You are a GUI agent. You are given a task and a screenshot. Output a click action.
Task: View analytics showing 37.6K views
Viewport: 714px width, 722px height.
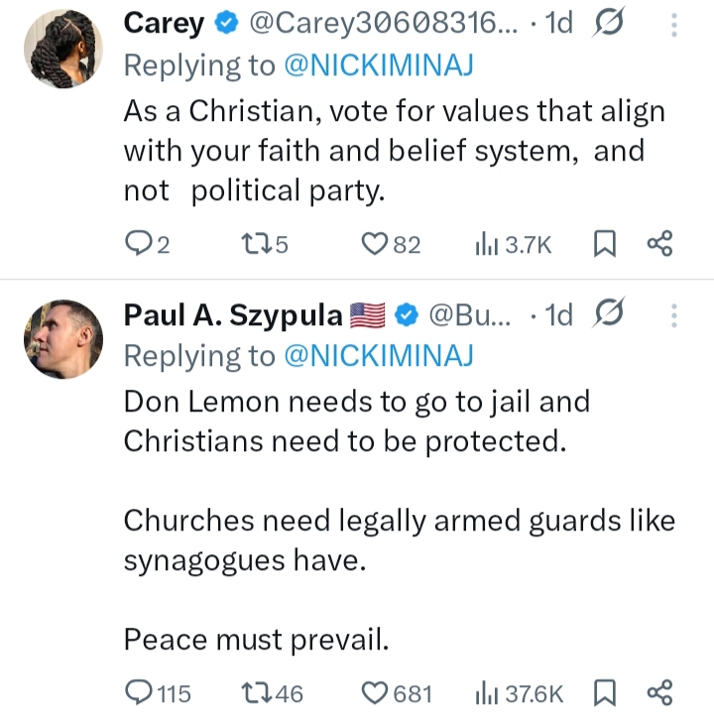click(x=520, y=693)
